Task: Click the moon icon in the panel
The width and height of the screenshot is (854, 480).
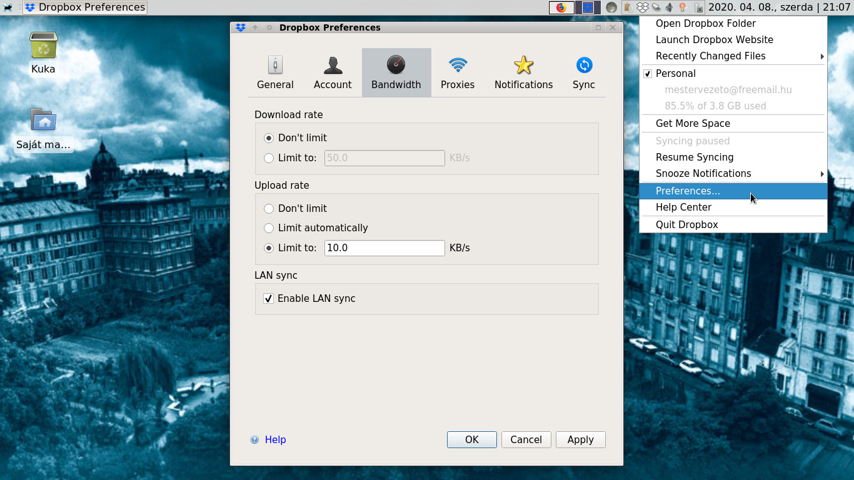Action: pyautogui.click(x=611, y=7)
